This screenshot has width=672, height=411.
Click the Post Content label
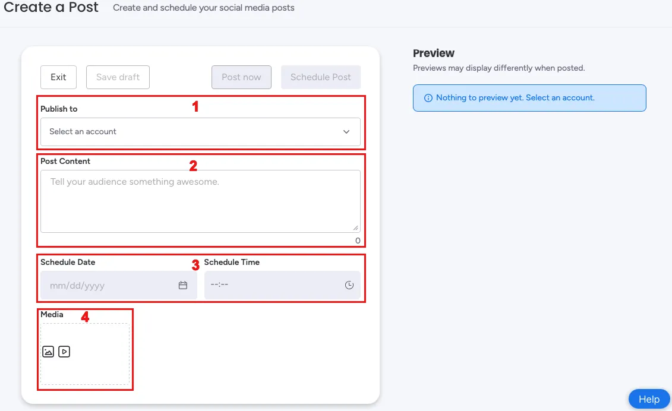tap(65, 161)
